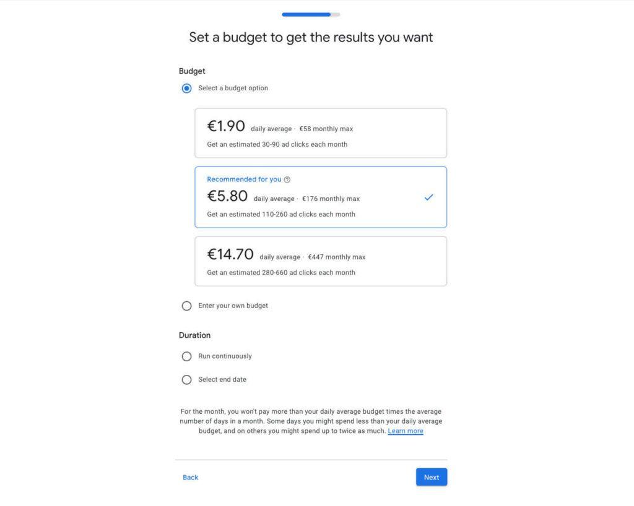
Task: Click '€447 monthly max' text
Action: [336, 257]
